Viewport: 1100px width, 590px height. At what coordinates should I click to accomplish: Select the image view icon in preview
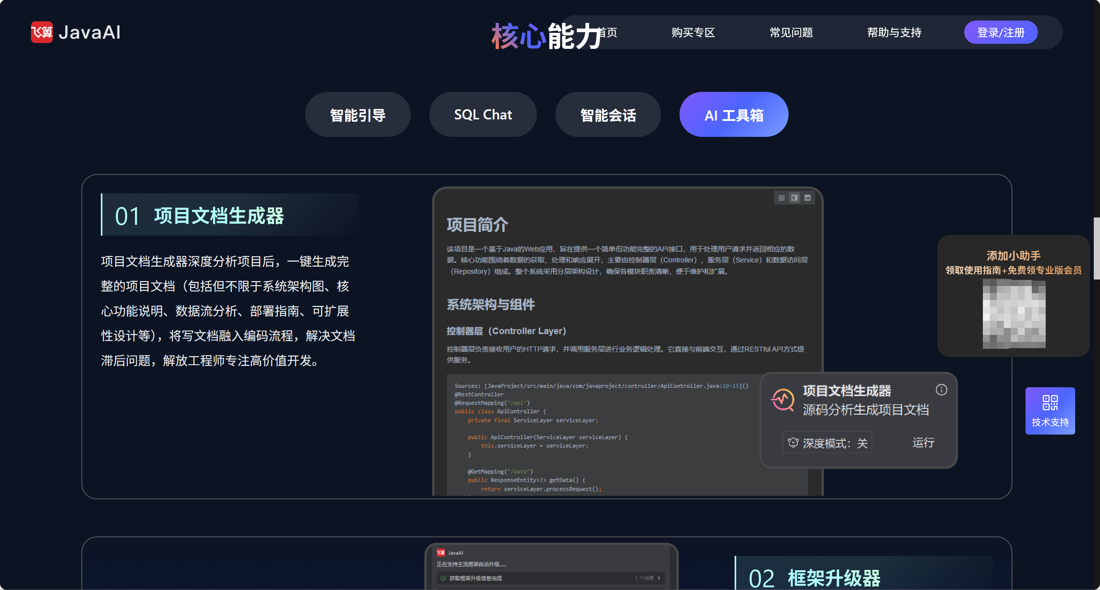(808, 198)
